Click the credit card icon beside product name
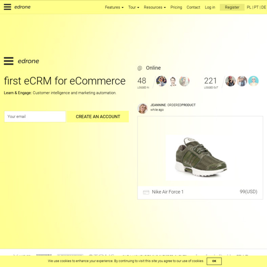Screen dimensions: 267x267 tap(146, 192)
